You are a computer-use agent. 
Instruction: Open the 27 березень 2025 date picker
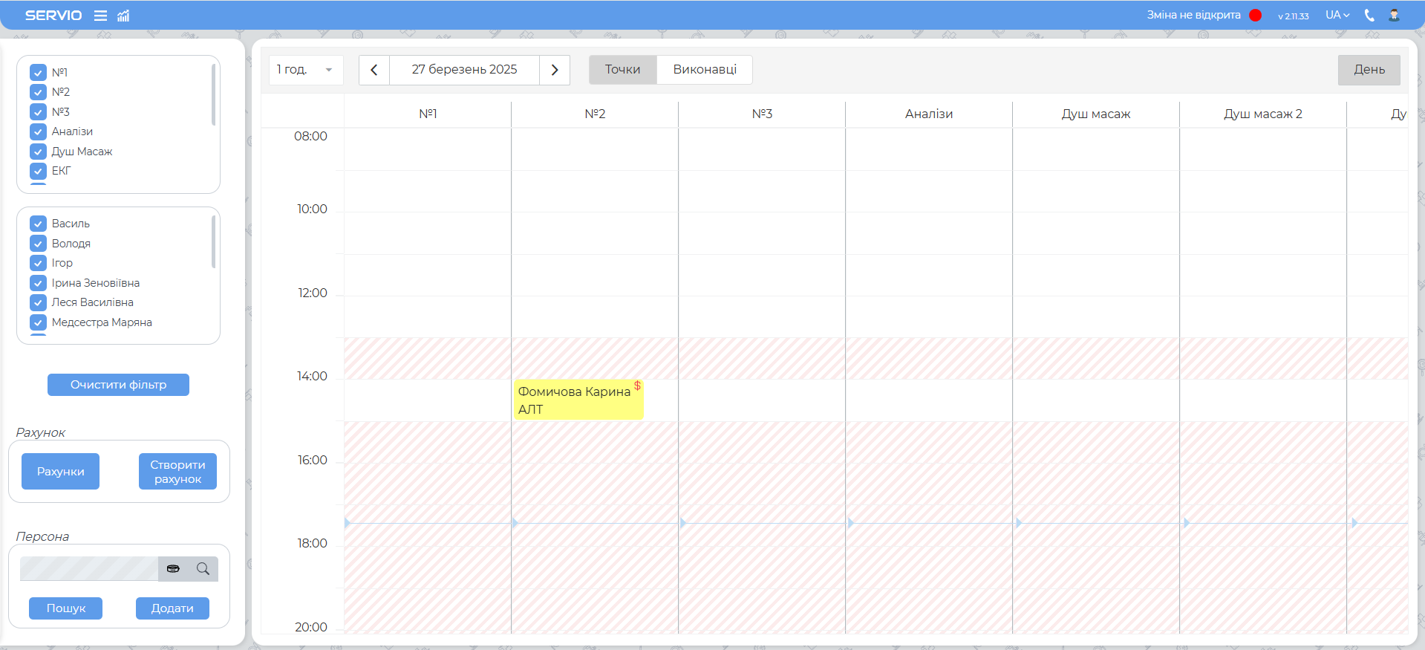pos(464,70)
